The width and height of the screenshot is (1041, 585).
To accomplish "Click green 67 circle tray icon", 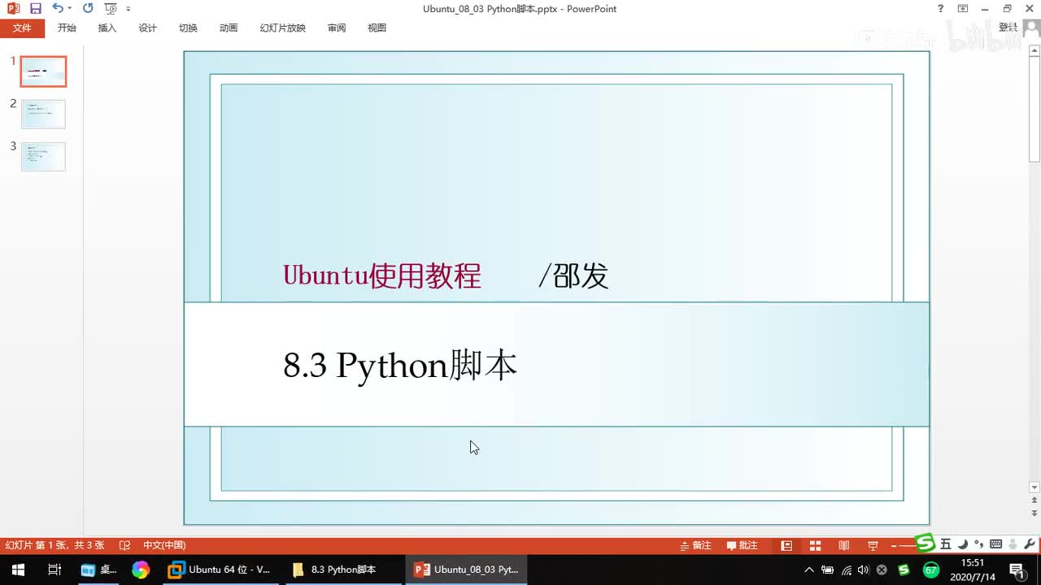I will 931,570.
